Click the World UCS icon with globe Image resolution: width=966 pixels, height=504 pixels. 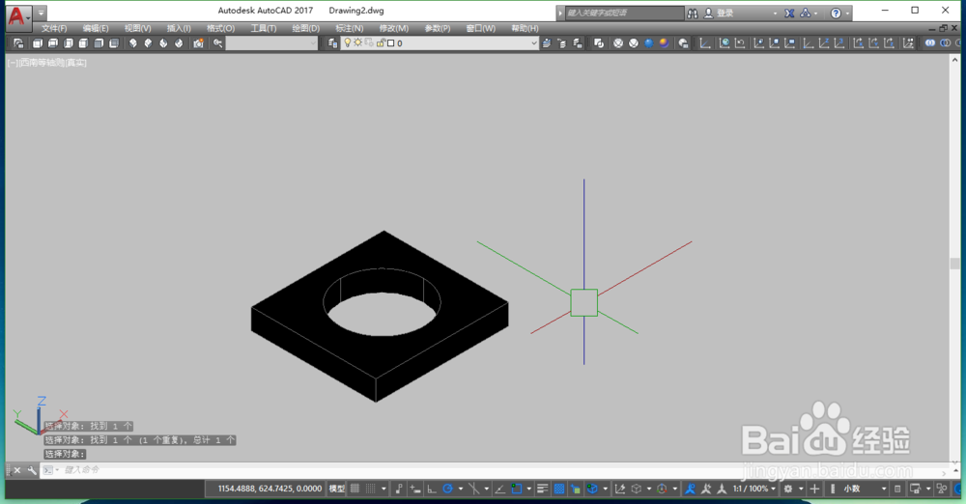point(724,43)
